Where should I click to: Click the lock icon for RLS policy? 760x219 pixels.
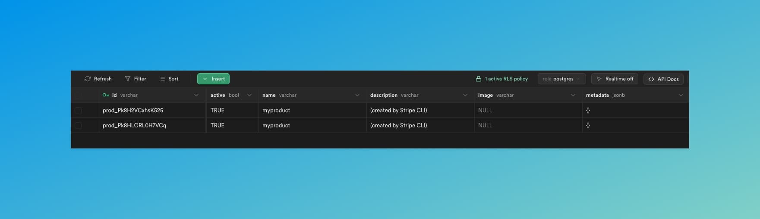pos(478,79)
